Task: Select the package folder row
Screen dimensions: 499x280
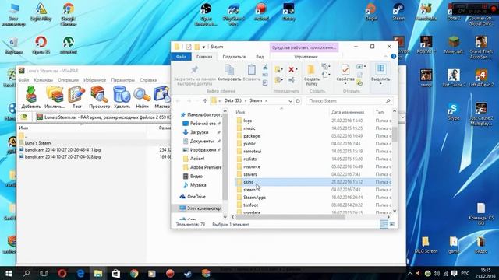Action: 313,136
